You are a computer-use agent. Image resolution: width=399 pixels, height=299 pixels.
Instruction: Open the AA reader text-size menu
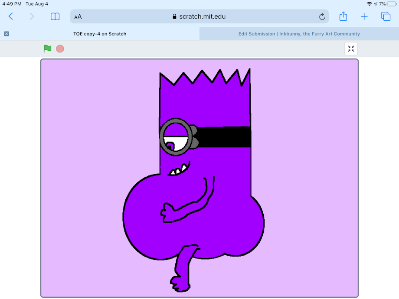click(x=78, y=17)
